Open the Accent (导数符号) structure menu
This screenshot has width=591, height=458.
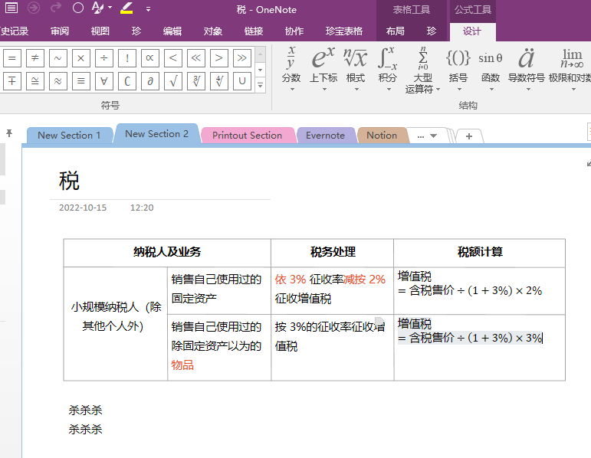tap(527, 69)
